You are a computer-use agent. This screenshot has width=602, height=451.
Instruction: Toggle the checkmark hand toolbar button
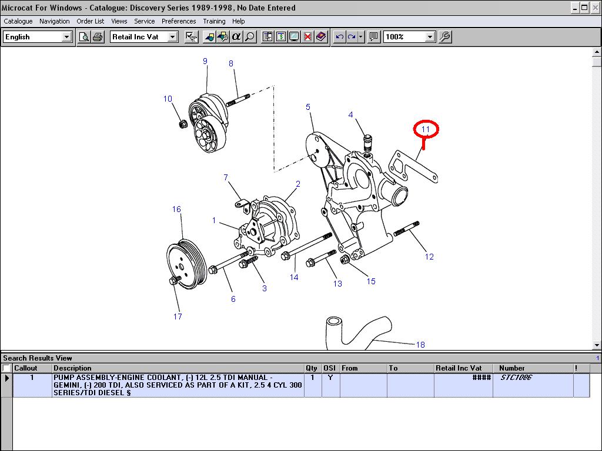click(x=191, y=37)
